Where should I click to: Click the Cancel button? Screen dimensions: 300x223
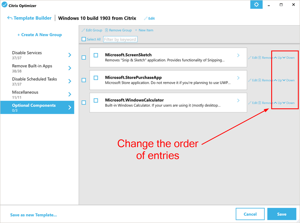(x=250, y=214)
